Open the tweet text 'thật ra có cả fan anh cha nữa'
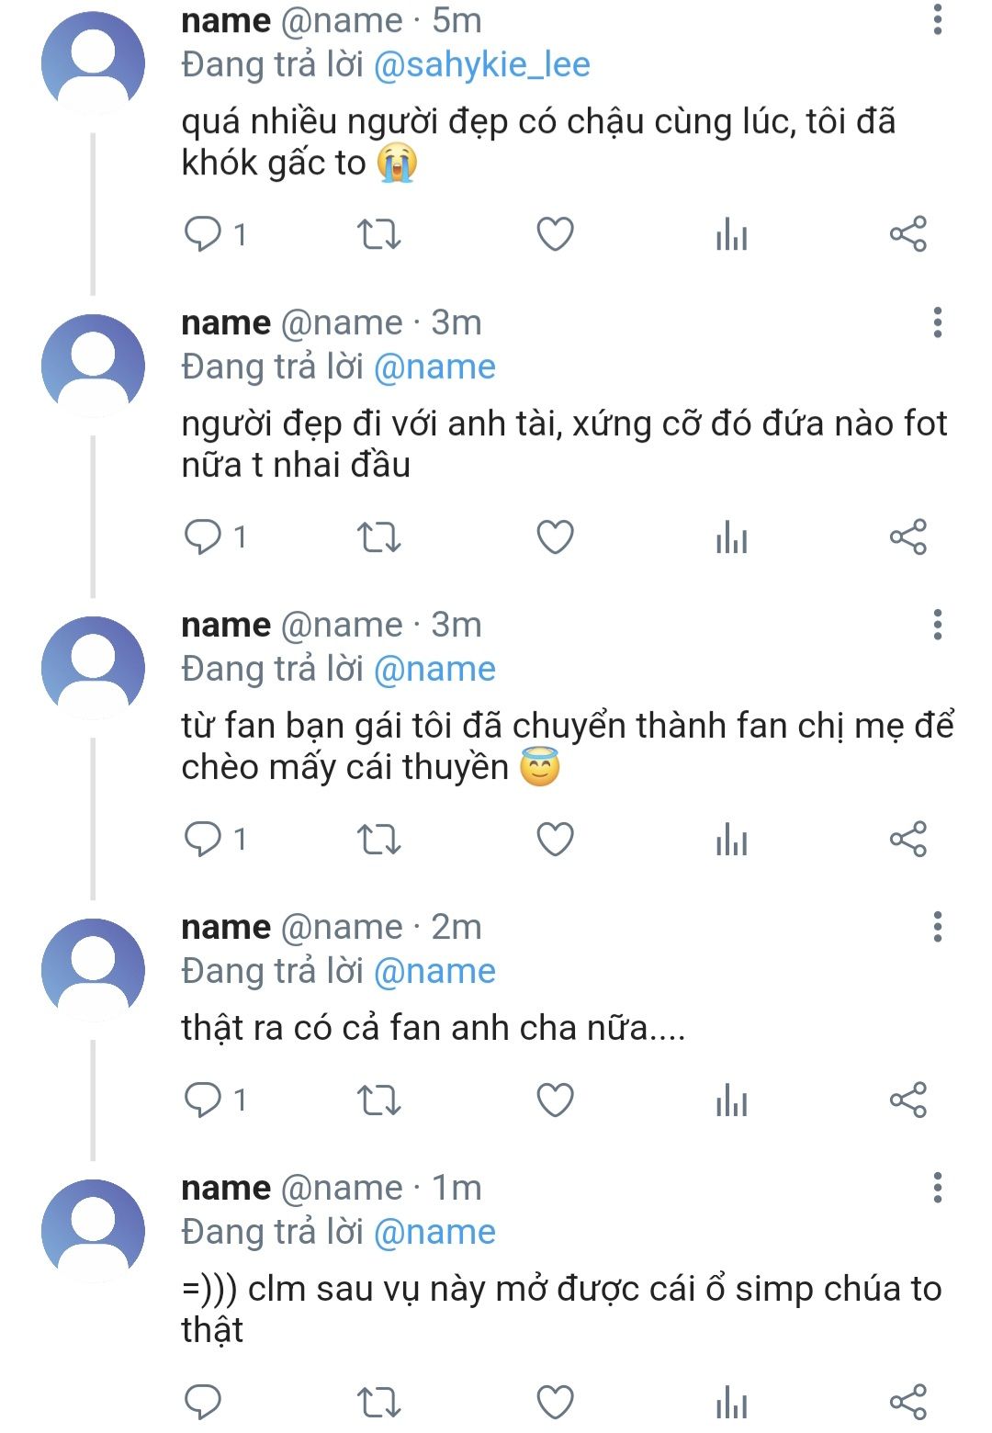992x1433 pixels. [x=434, y=1027]
